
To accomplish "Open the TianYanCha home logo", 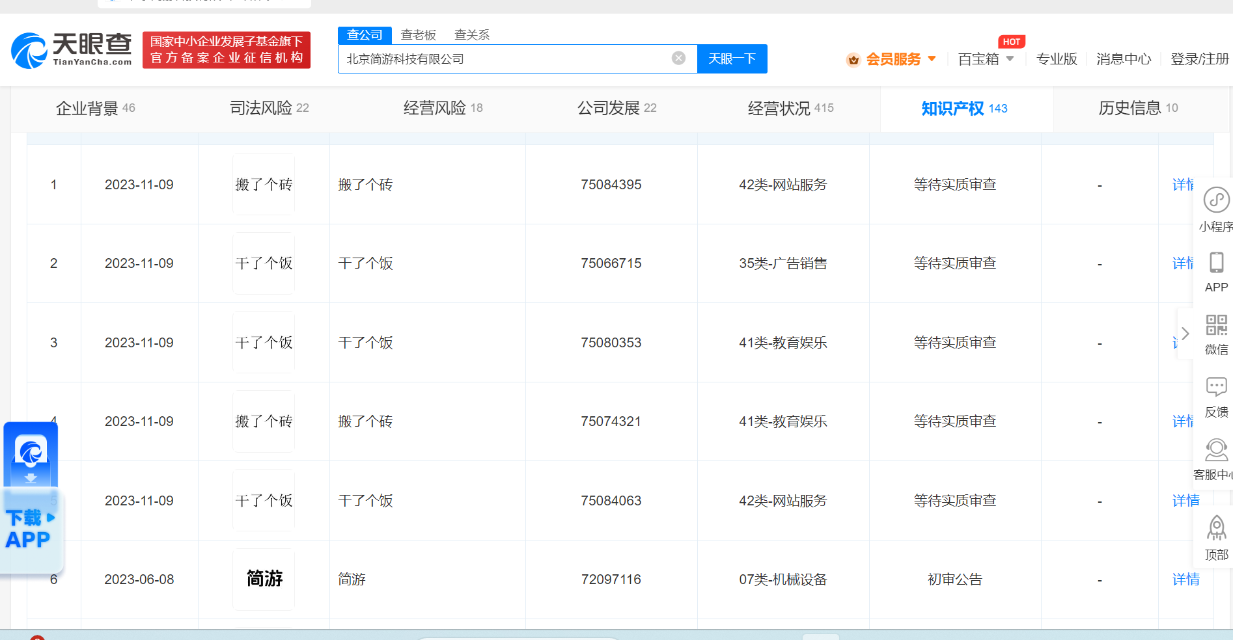I will tap(72, 50).
